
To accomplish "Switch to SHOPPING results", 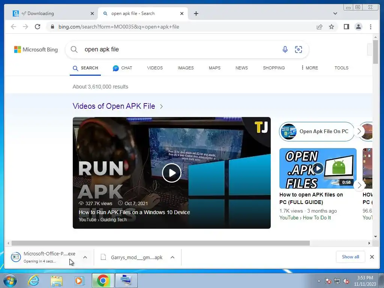I will 274,68.
